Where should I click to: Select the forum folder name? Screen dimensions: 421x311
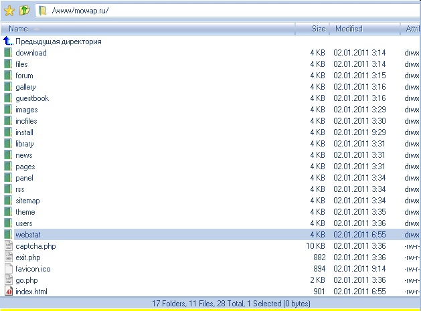[24, 76]
